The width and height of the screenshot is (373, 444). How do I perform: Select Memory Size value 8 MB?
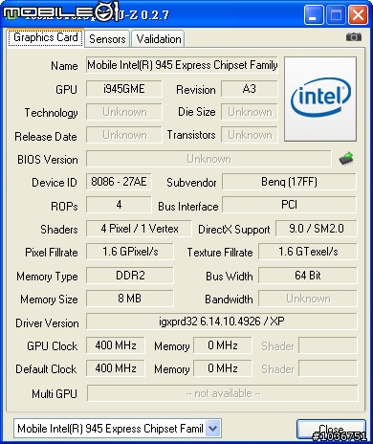pyautogui.click(x=130, y=299)
